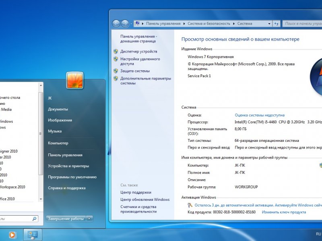The image size is (322, 241).
Task: Click the Start menu program list scrollbar thumb
Action: pos(41,134)
